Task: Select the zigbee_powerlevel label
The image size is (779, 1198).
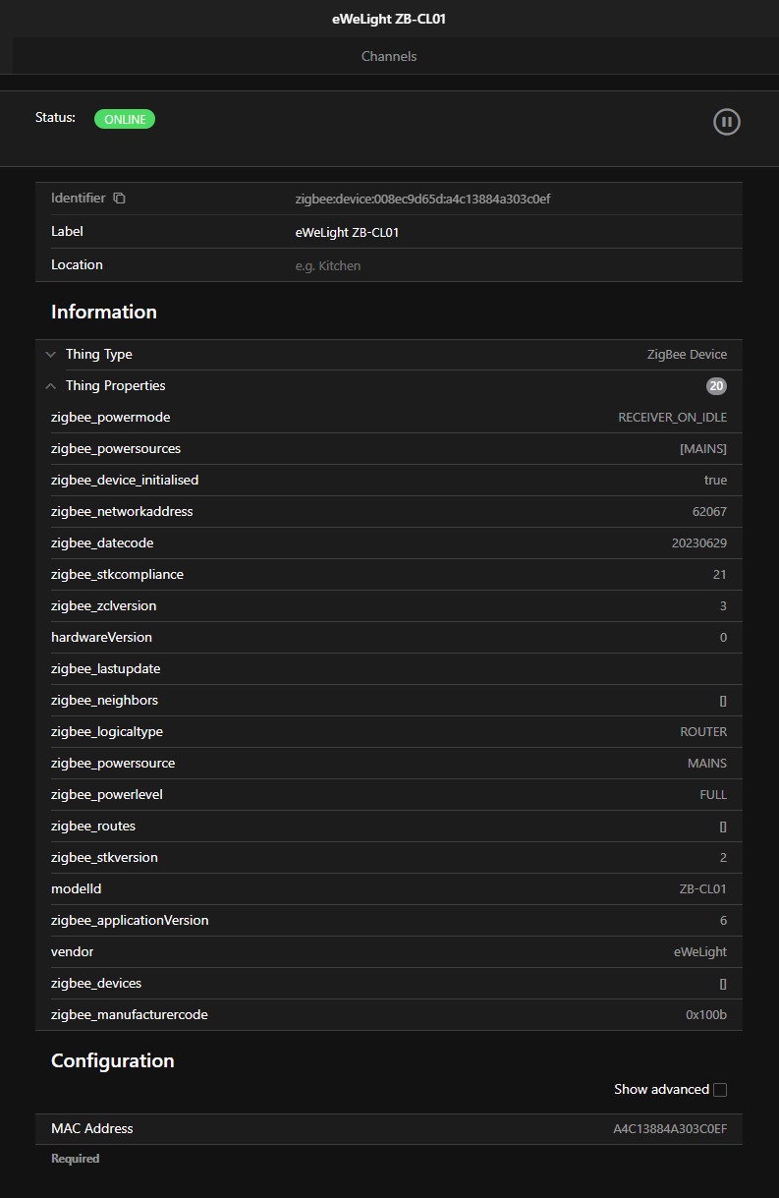Action: click(106, 795)
